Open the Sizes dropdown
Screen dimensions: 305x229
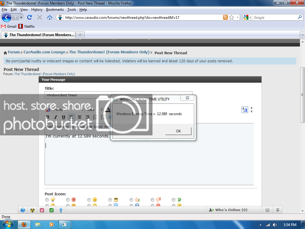click(94, 110)
